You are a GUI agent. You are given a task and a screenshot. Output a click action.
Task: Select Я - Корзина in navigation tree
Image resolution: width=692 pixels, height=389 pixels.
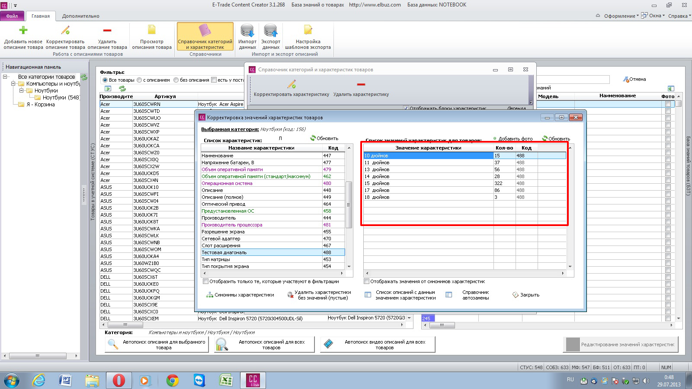tap(41, 105)
